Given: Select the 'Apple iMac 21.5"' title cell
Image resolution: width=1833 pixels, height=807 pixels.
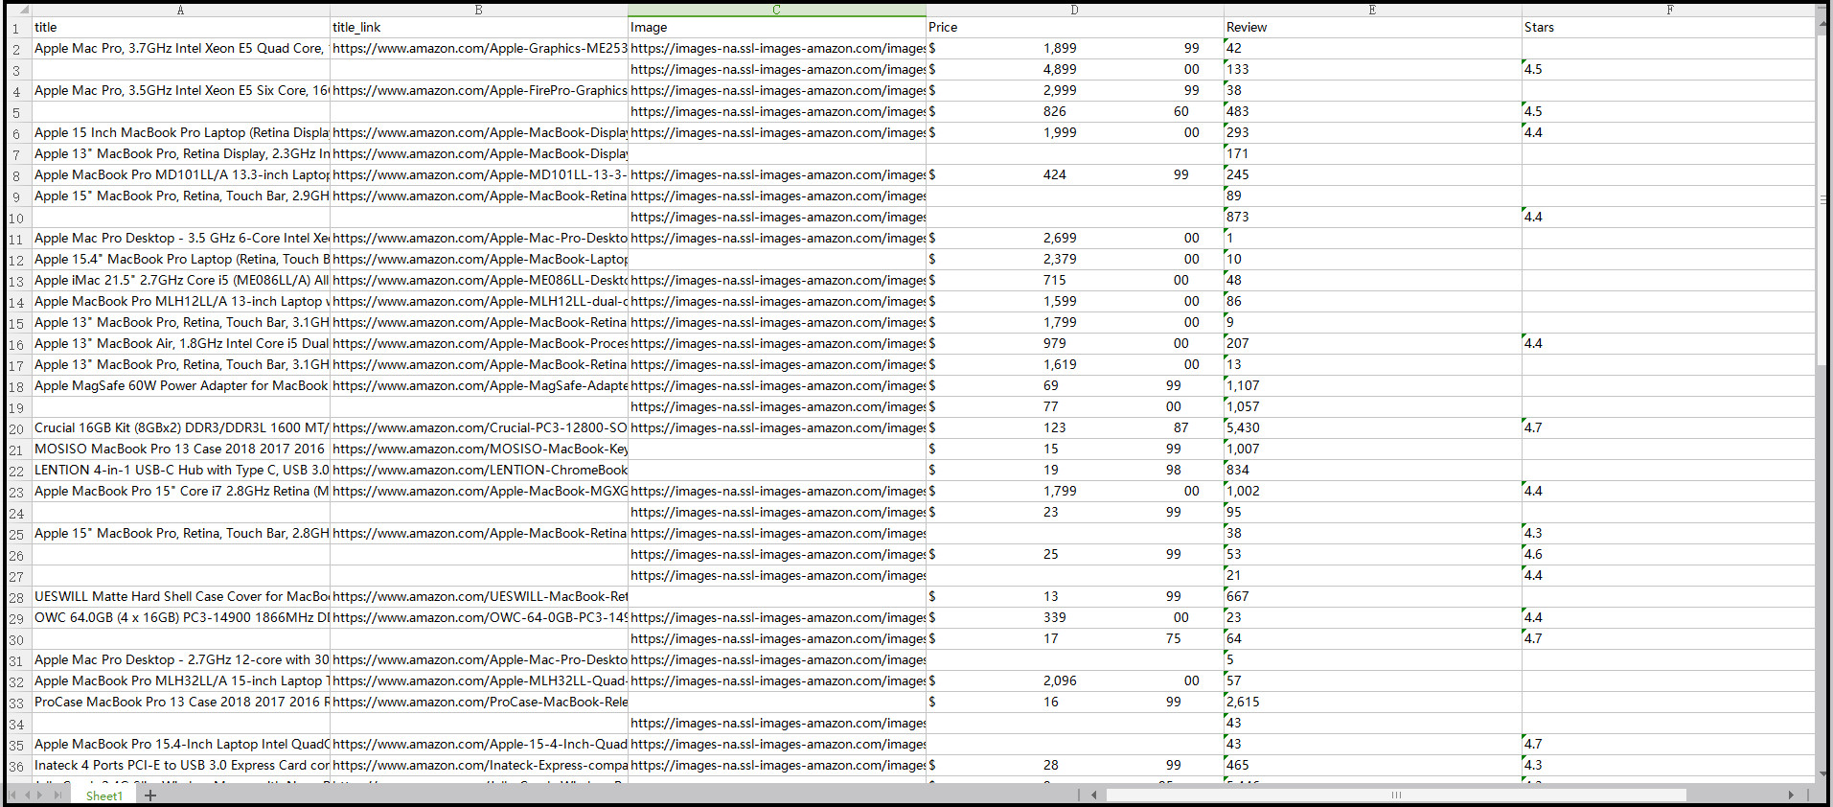Looking at the screenshot, I should coord(180,281).
